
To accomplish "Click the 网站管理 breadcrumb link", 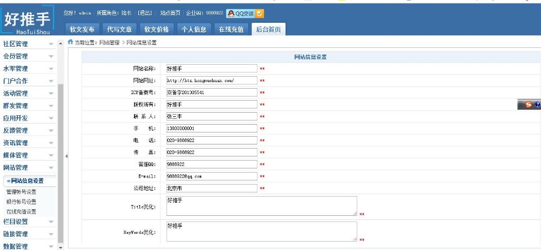I will pyautogui.click(x=109, y=43).
